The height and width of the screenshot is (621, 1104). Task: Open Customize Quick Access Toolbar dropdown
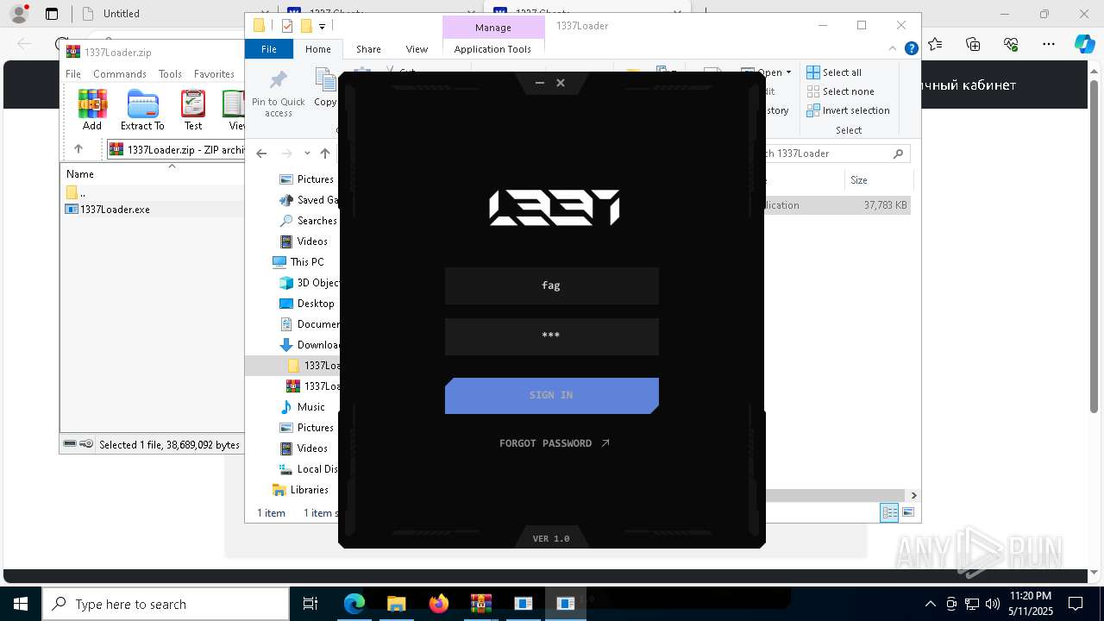click(x=323, y=26)
